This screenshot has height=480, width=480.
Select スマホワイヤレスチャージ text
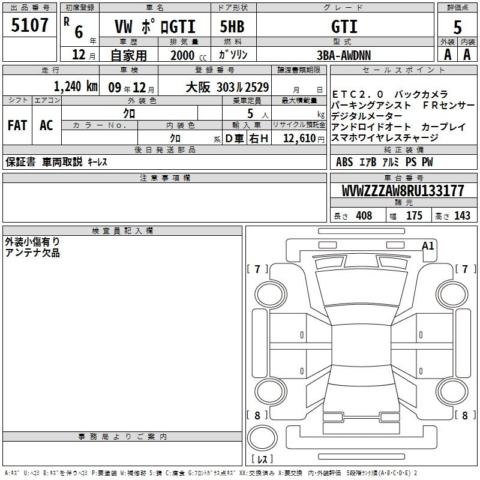pos(385,138)
